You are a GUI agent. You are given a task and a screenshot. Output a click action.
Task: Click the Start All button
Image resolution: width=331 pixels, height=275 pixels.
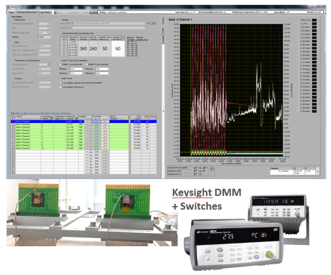point(96,119)
